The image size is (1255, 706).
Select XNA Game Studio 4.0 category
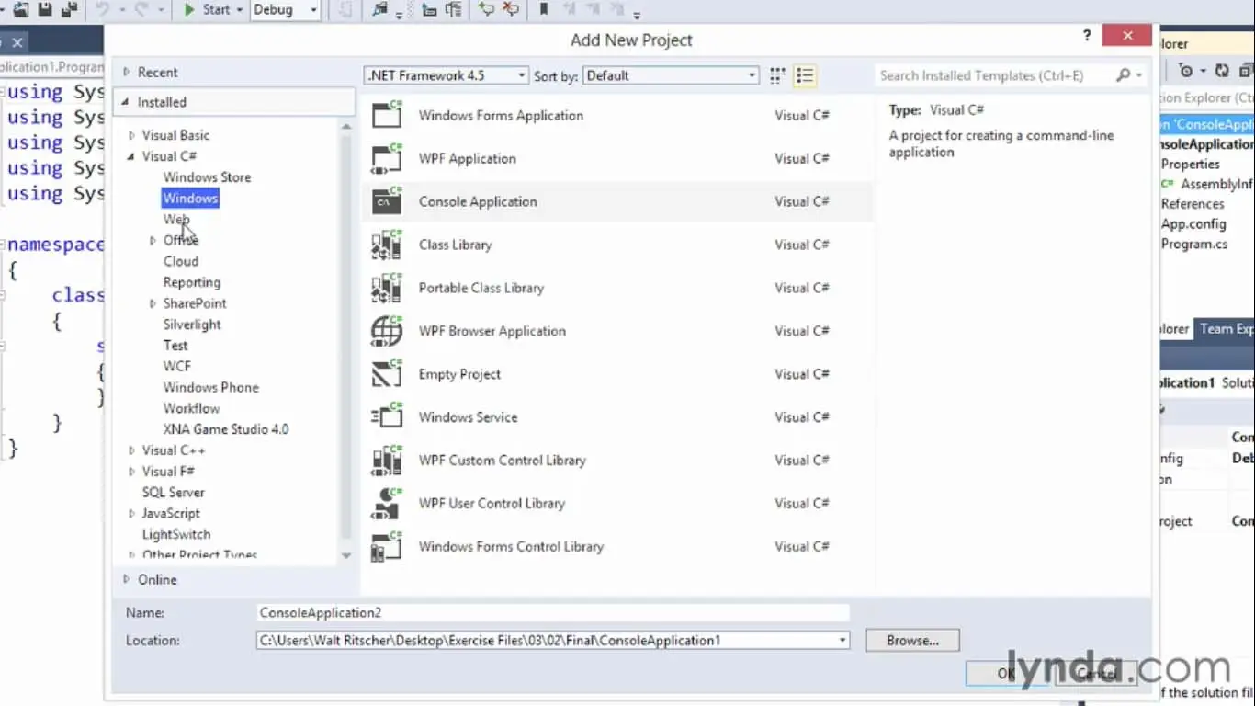click(226, 429)
